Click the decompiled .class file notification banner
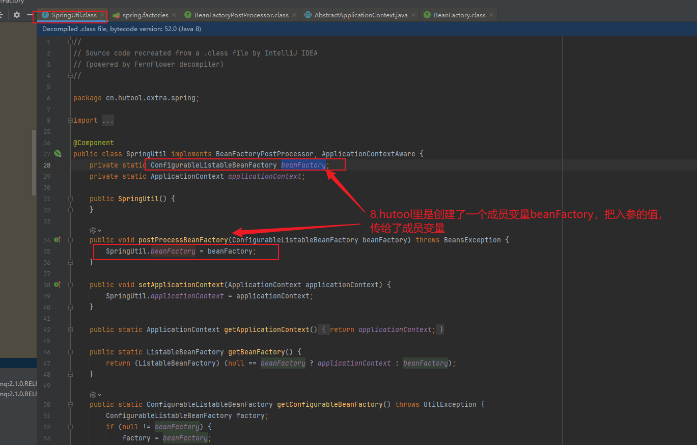697x445 pixels. coord(367,29)
